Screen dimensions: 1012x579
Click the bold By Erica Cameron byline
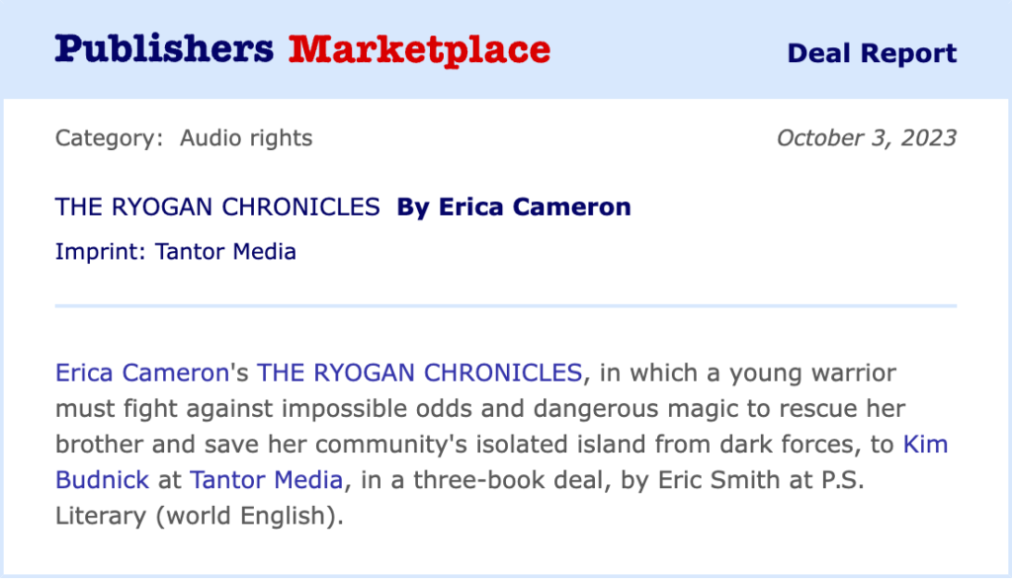coord(514,207)
